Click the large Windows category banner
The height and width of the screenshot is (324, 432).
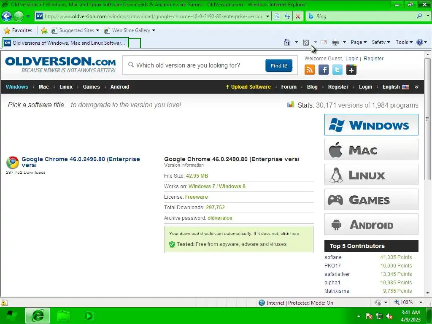click(x=371, y=125)
